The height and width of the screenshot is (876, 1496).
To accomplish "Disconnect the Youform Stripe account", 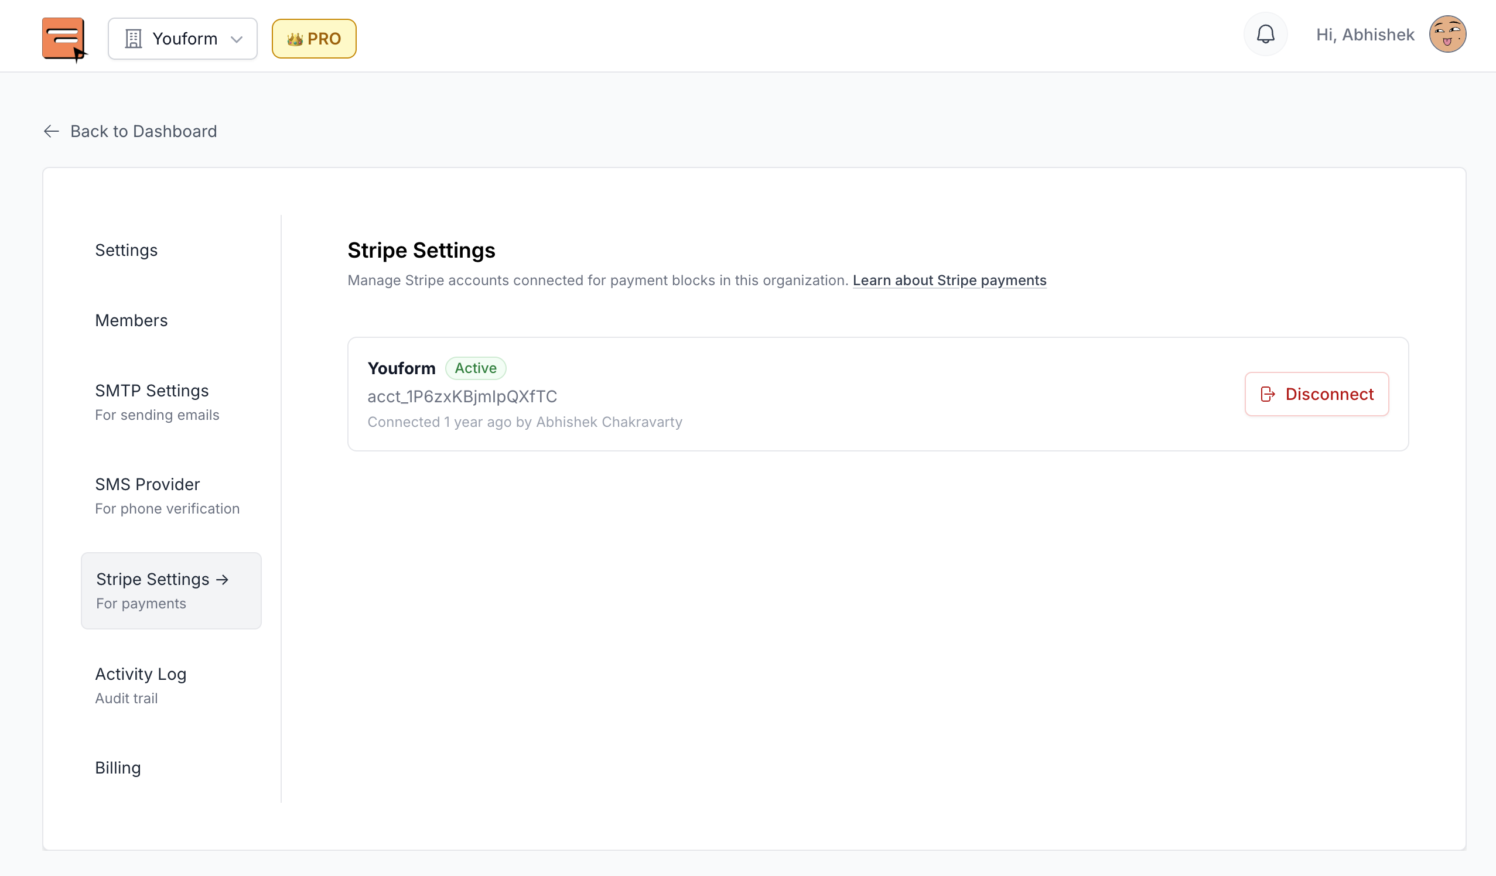I will tap(1316, 394).
